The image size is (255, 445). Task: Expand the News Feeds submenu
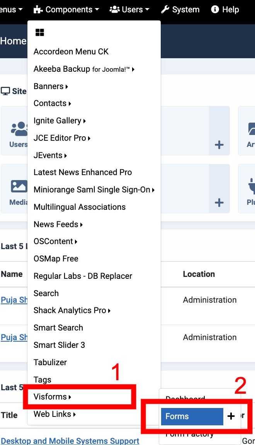(58, 224)
